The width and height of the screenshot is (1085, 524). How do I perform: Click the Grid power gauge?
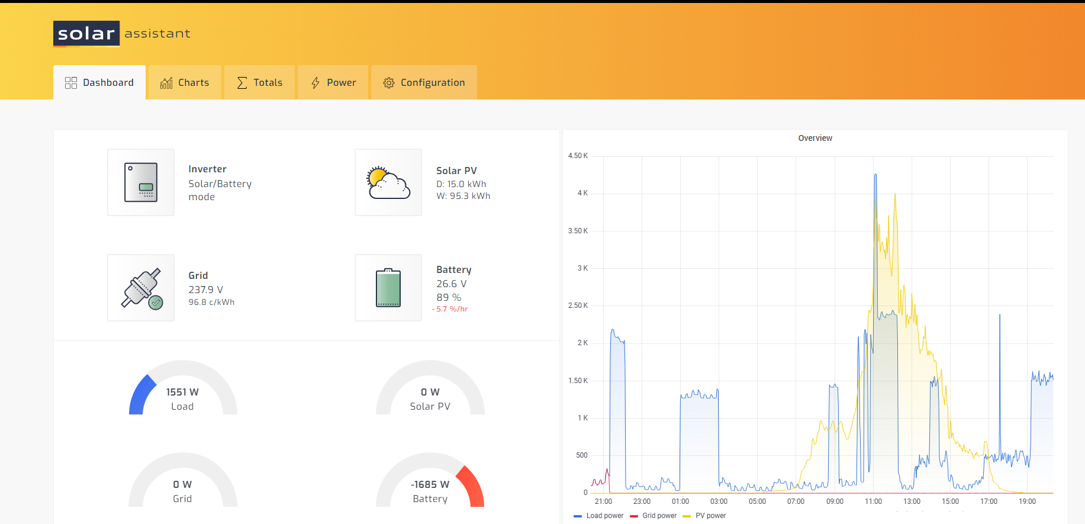[183, 483]
